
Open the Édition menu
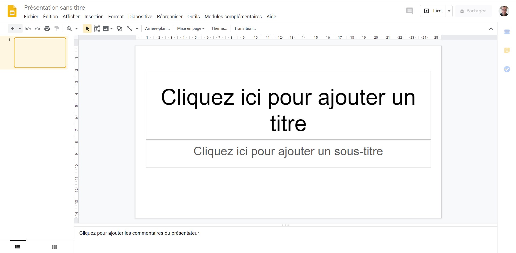coord(51,17)
